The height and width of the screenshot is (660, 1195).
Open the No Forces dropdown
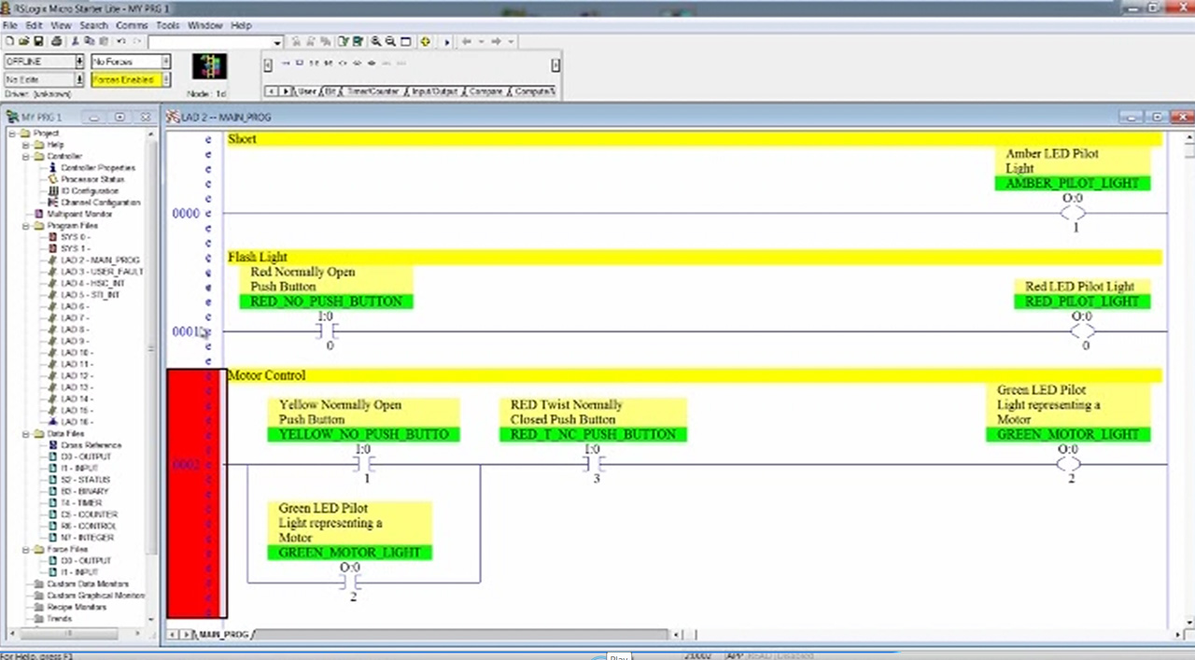point(165,61)
